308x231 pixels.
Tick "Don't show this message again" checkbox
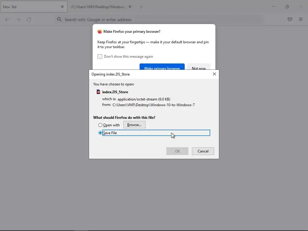pyautogui.click(x=100, y=57)
